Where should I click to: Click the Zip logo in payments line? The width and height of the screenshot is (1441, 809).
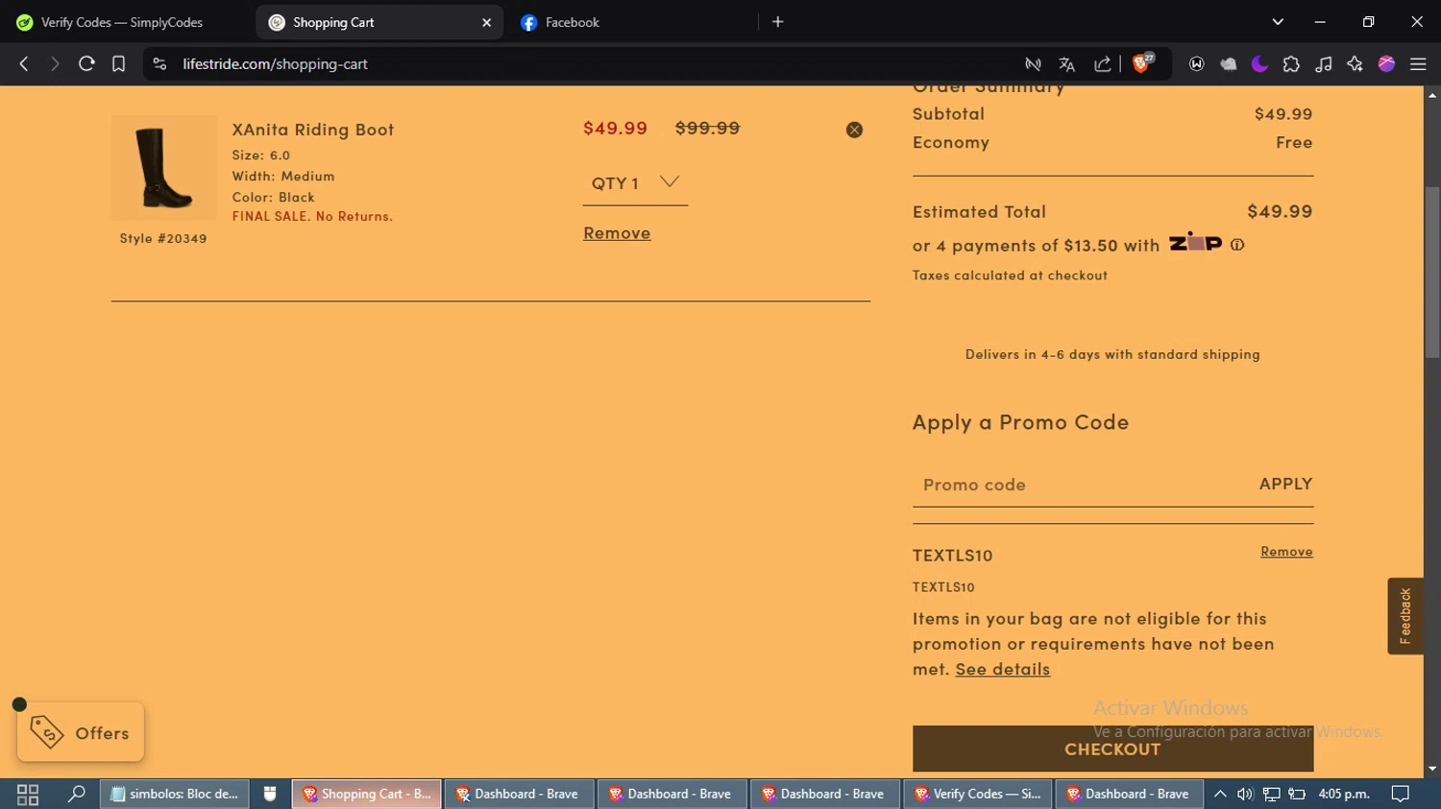[1195, 242]
